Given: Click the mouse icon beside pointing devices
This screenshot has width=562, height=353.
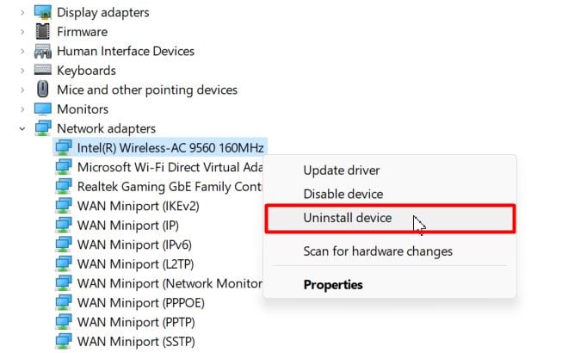Looking at the screenshot, I should (43, 89).
